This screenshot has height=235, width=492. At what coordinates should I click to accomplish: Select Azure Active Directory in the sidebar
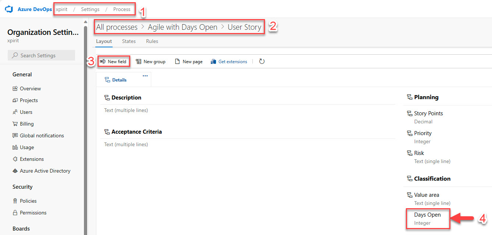pos(45,171)
